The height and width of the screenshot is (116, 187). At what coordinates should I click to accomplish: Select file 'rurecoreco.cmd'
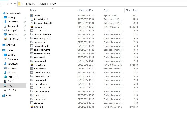(42, 92)
